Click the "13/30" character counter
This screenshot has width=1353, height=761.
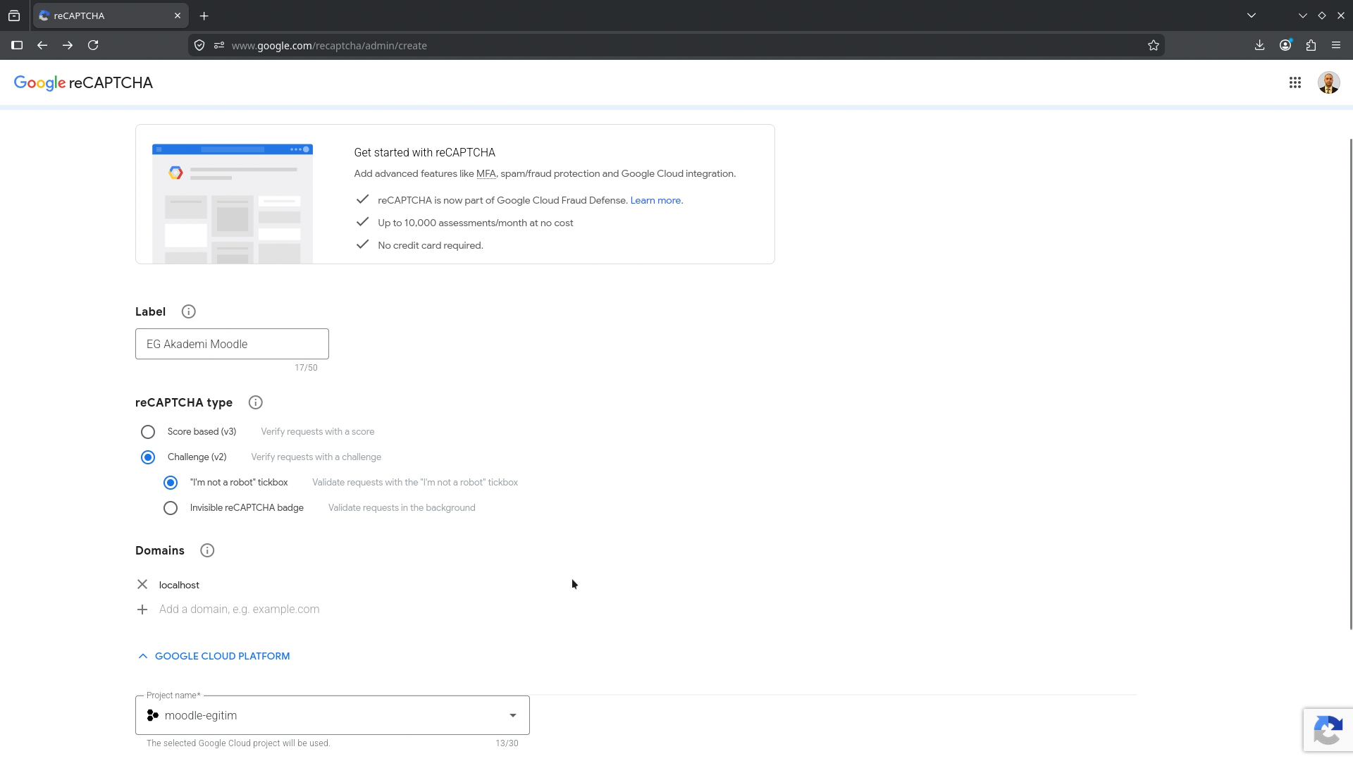[507, 743]
